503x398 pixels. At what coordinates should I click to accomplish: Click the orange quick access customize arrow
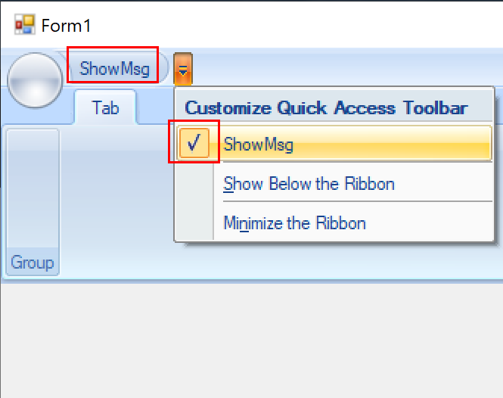pyautogui.click(x=183, y=70)
